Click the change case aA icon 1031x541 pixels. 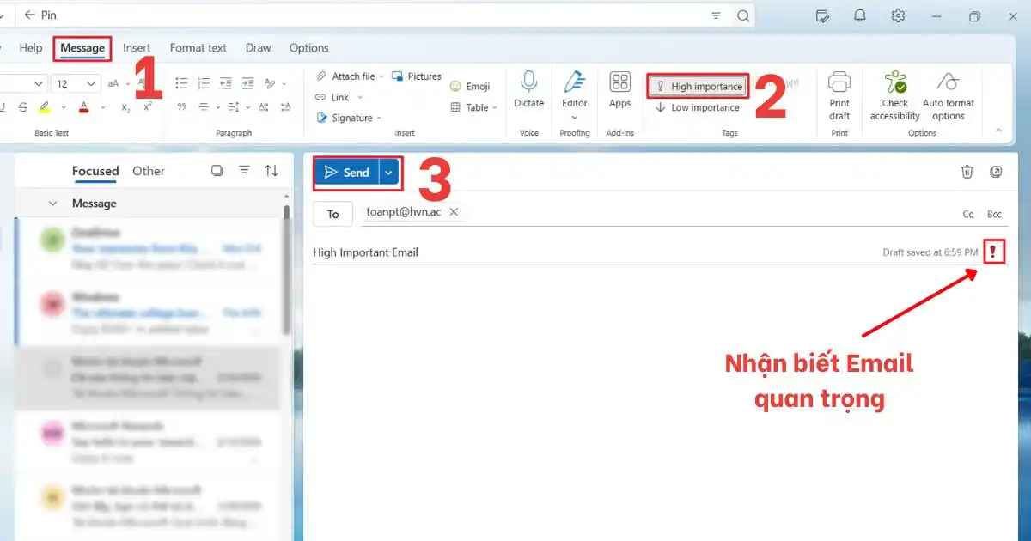click(x=113, y=83)
